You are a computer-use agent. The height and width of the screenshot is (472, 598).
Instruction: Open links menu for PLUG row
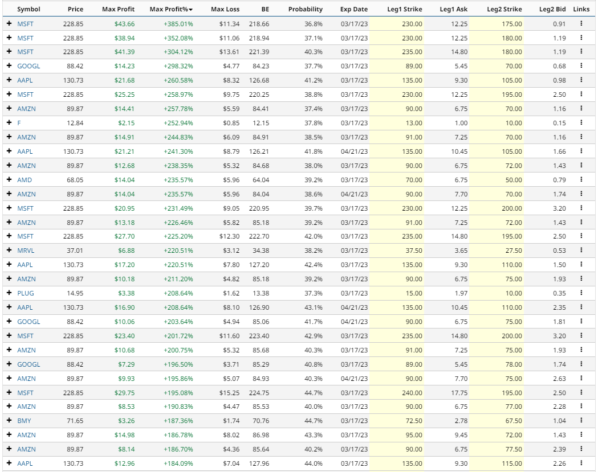pyautogui.click(x=581, y=293)
